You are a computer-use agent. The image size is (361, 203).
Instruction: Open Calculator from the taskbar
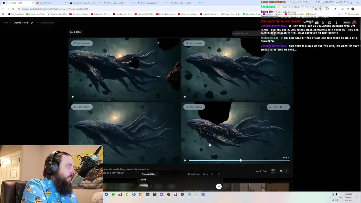(x=189, y=194)
